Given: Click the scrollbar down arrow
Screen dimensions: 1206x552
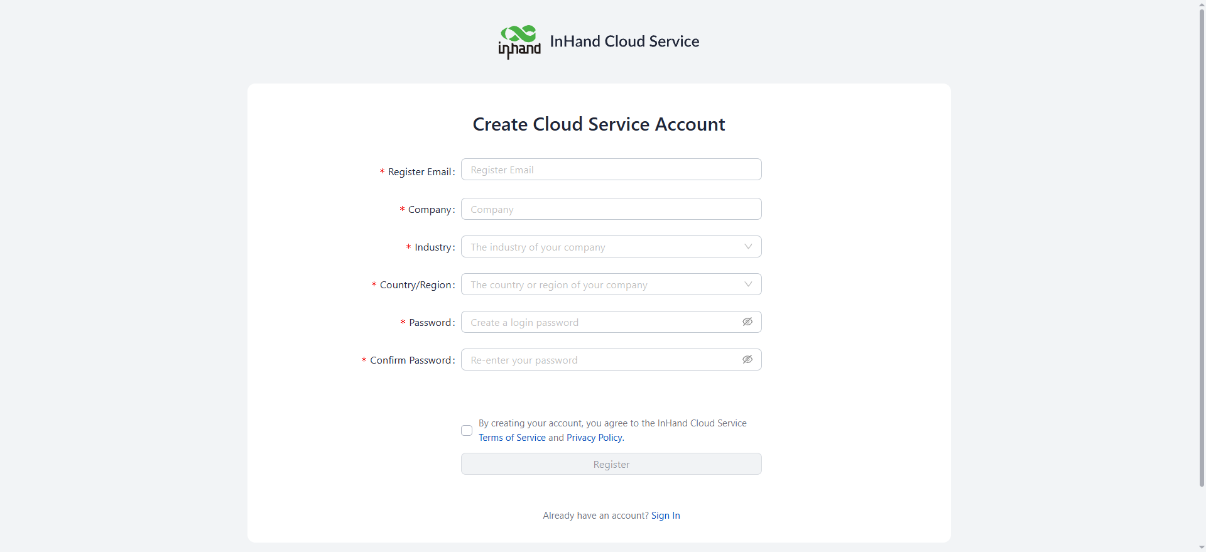Looking at the screenshot, I should pos(1202,548).
